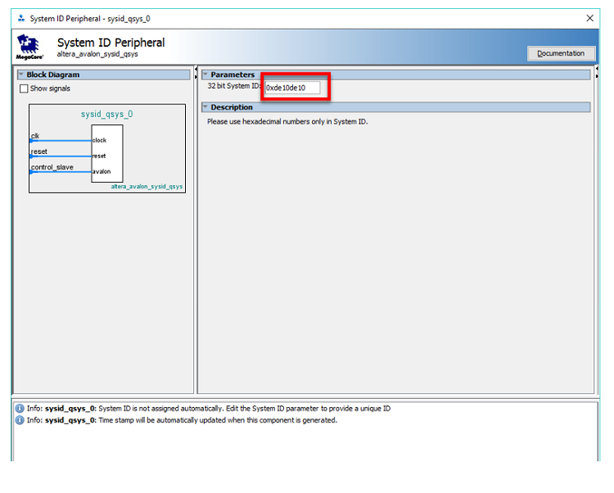The width and height of the screenshot is (614, 493).
Task: Enable the Show signals checkbox
Action: pyautogui.click(x=24, y=88)
